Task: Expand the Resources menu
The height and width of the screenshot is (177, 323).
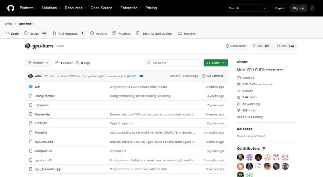Action: click(x=76, y=8)
